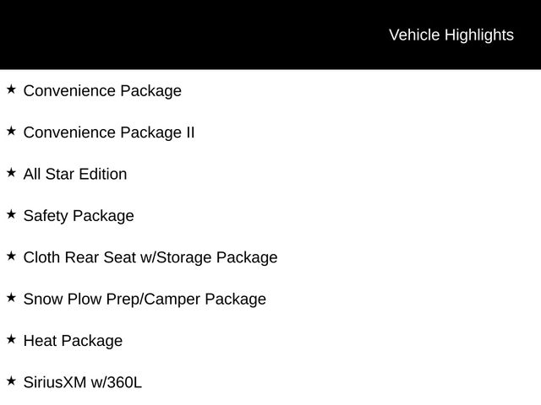Screen dimensions: 541x405
Task: Select the star next to Heat Package
Action: tap(10, 339)
